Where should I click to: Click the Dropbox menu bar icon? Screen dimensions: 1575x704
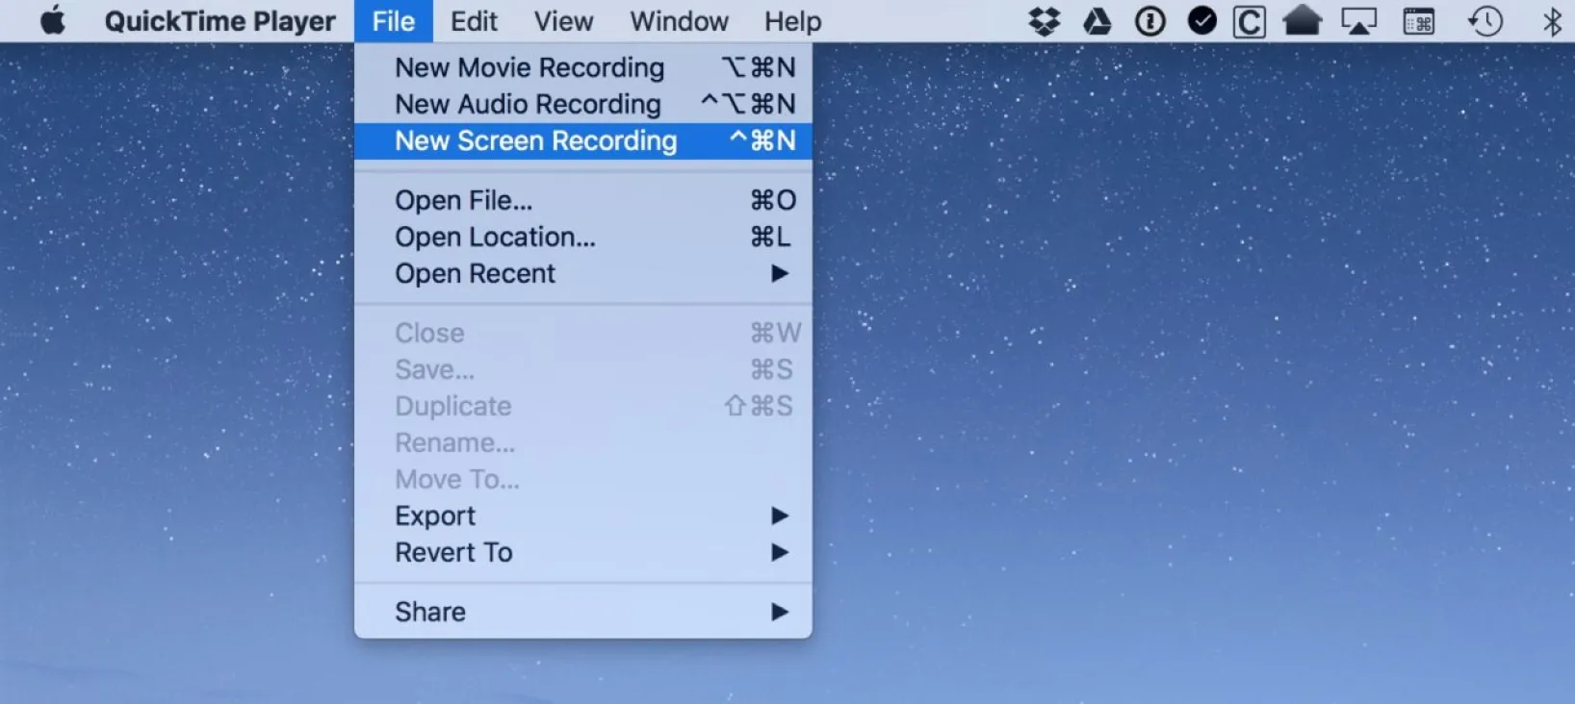[1044, 21]
